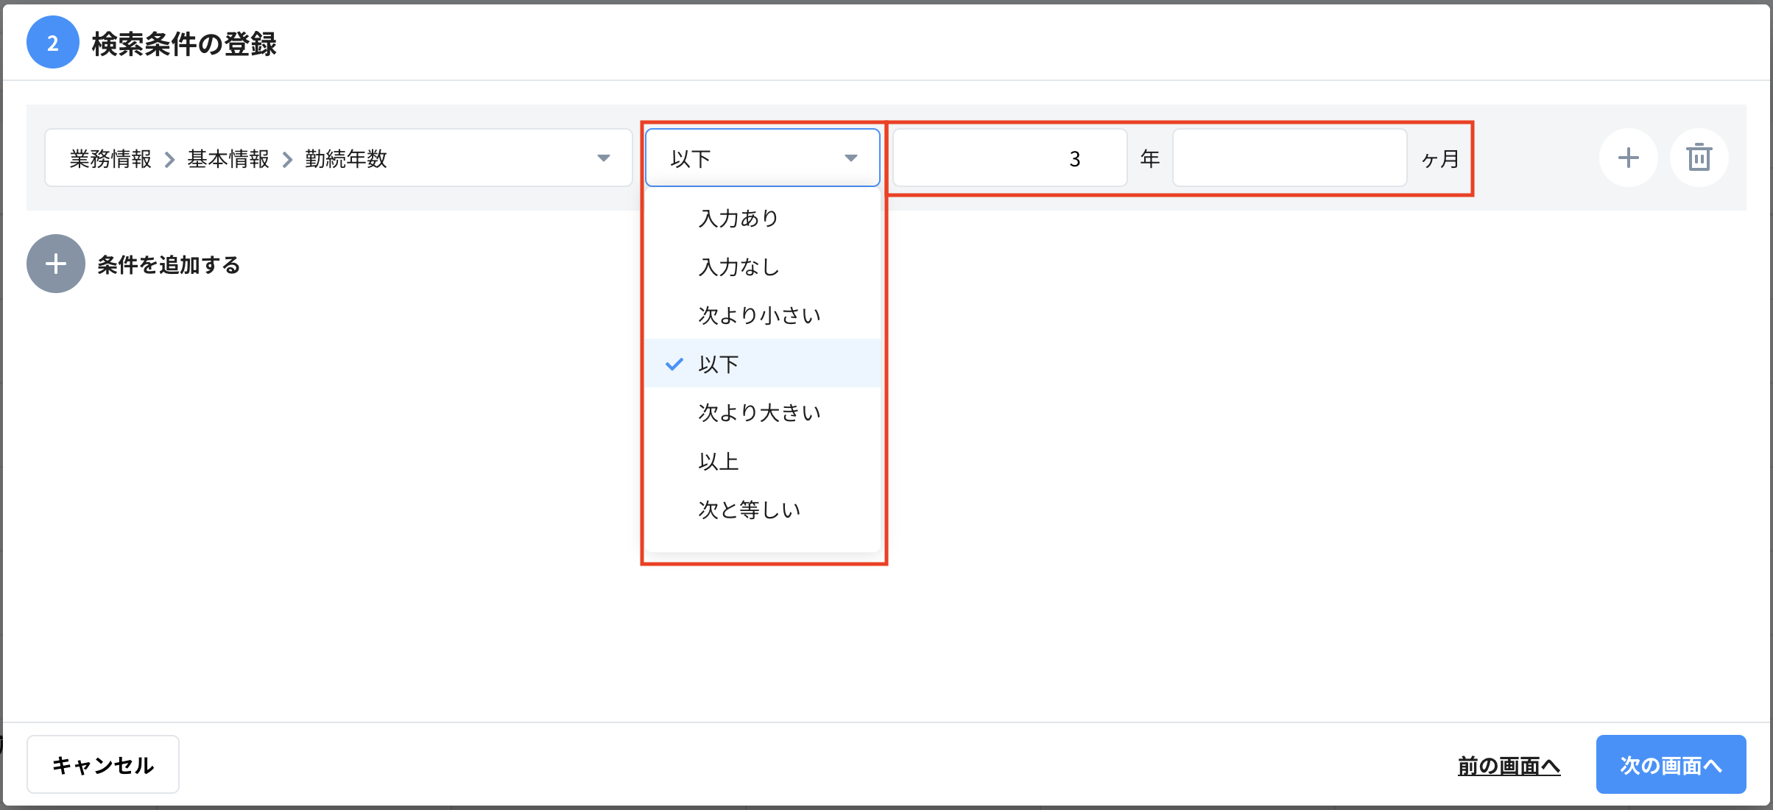Click the chevron between 業務情報 and 基本情報

click(170, 158)
